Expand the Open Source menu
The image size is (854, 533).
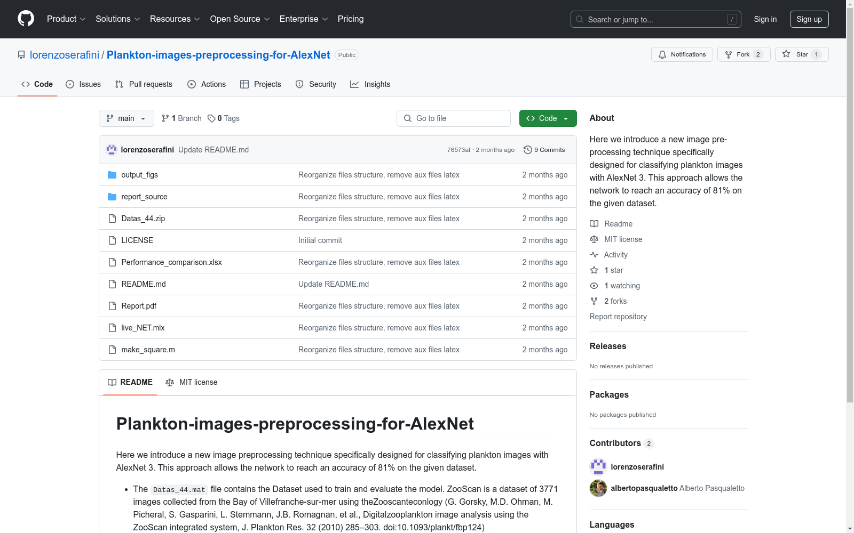click(x=240, y=19)
